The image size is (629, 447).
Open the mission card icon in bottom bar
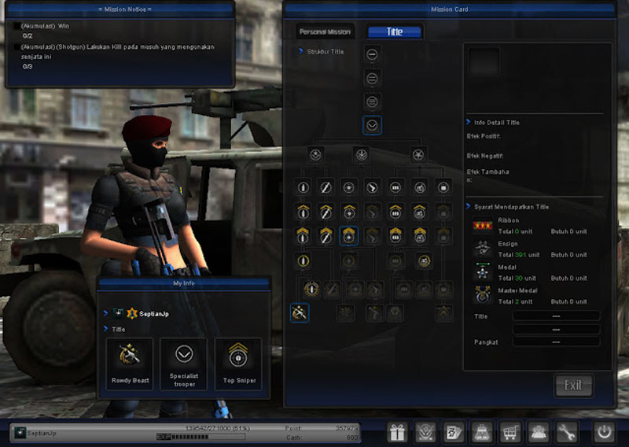pos(454,433)
